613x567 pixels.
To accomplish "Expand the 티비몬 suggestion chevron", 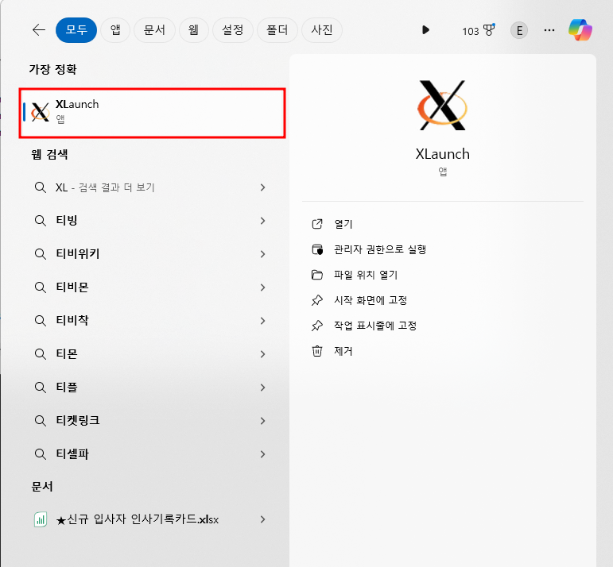I will tap(262, 287).
